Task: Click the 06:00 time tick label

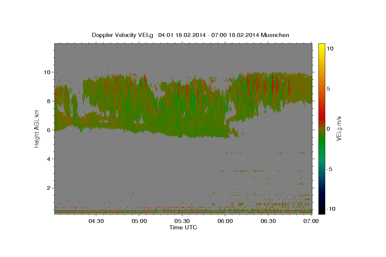Action: [x=225, y=221]
